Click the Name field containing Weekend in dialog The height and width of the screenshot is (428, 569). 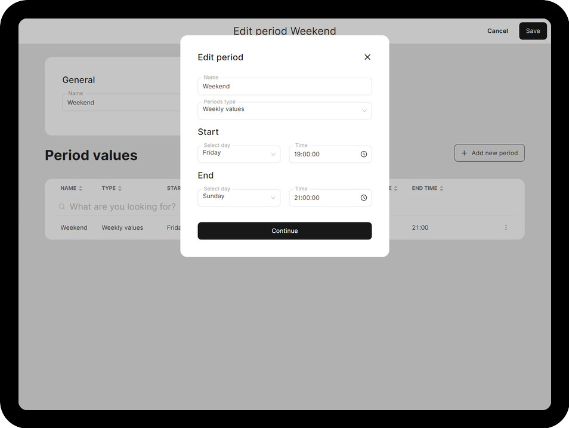[x=284, y=87]
